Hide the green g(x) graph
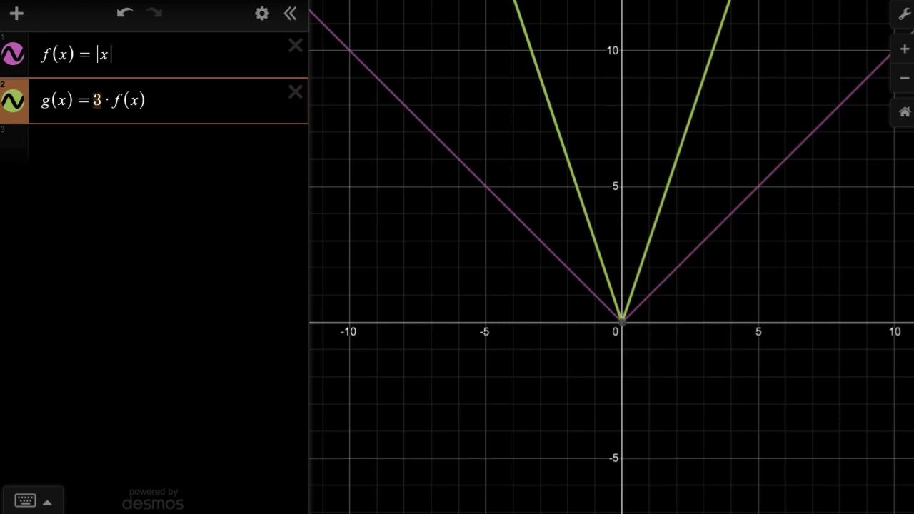Image resolution: width=914 pixels, height=514 pixels. [13, 101]
